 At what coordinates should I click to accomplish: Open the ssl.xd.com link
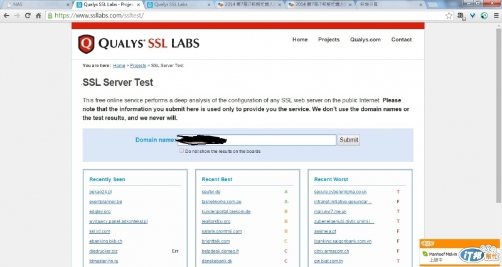click(x=100, y=231)
